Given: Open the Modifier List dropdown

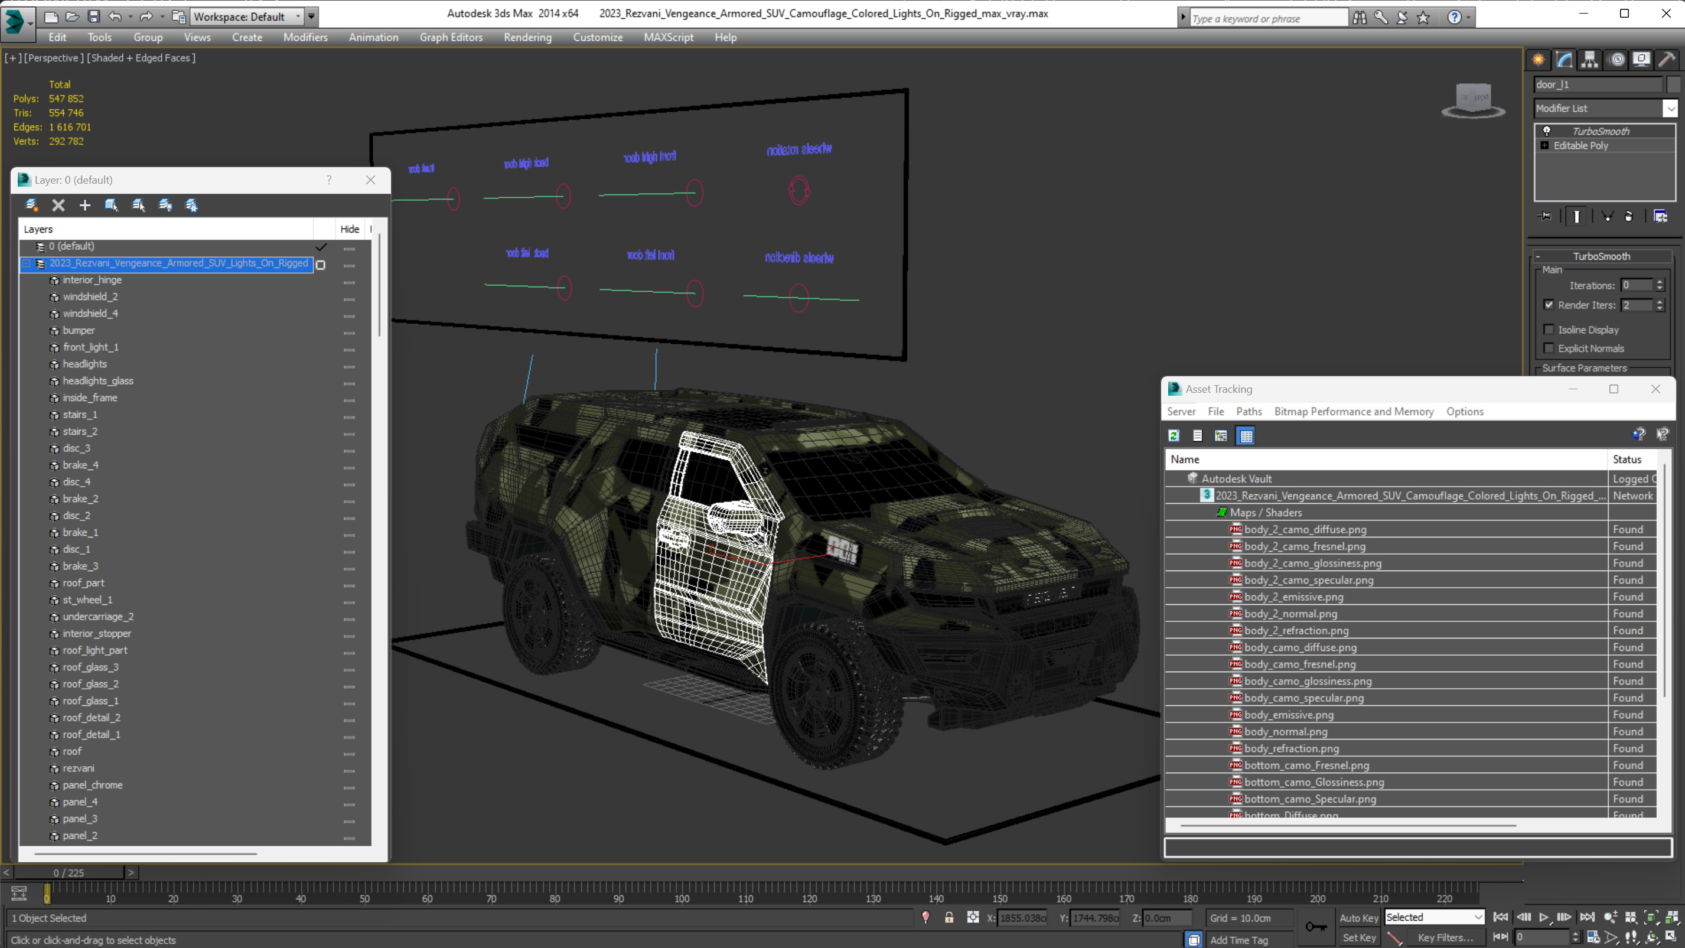Looking at the screenshot, I should (1670, 108).
